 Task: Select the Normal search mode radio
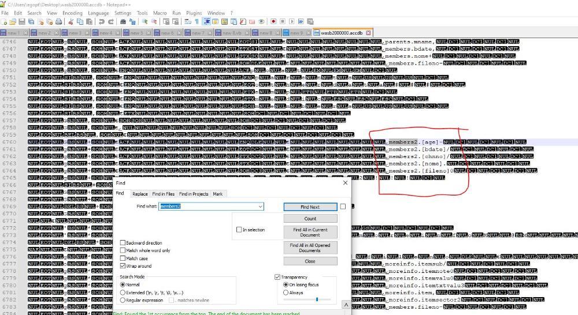[123, 285]
